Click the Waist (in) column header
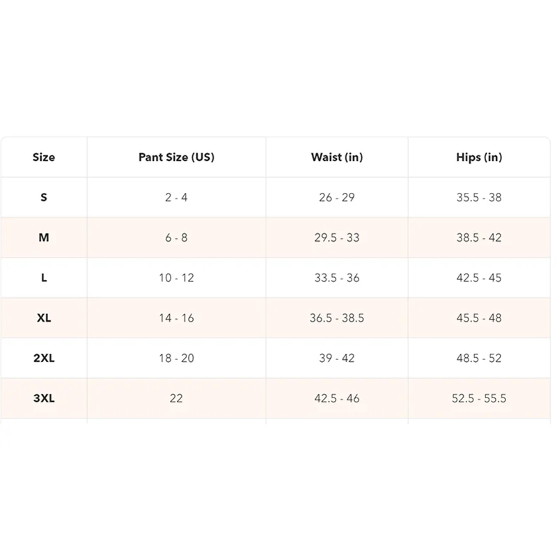 click(337, 157)
